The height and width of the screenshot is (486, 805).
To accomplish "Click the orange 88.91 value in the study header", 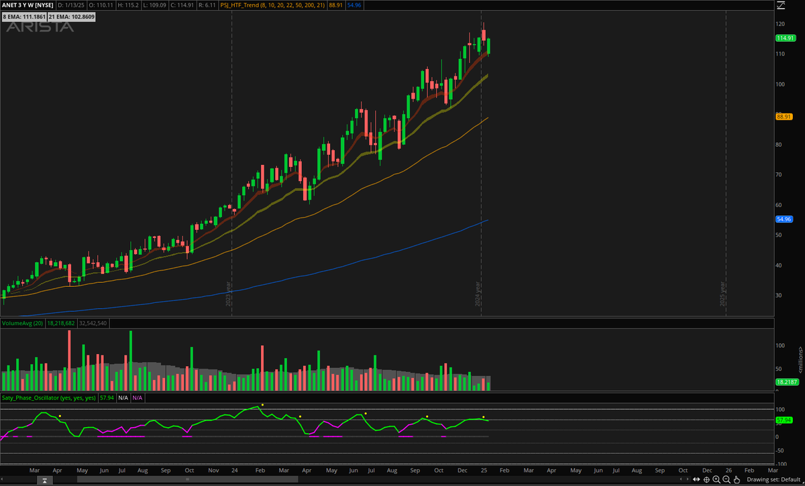I will point(336,5).
